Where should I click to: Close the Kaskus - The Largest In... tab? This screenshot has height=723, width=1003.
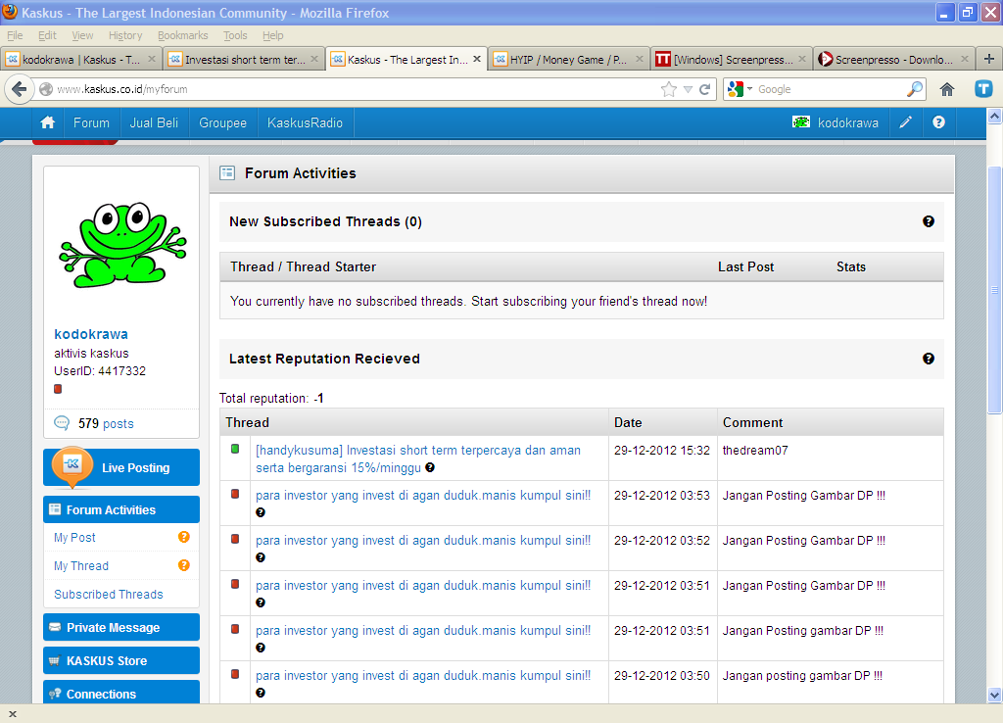477,59
